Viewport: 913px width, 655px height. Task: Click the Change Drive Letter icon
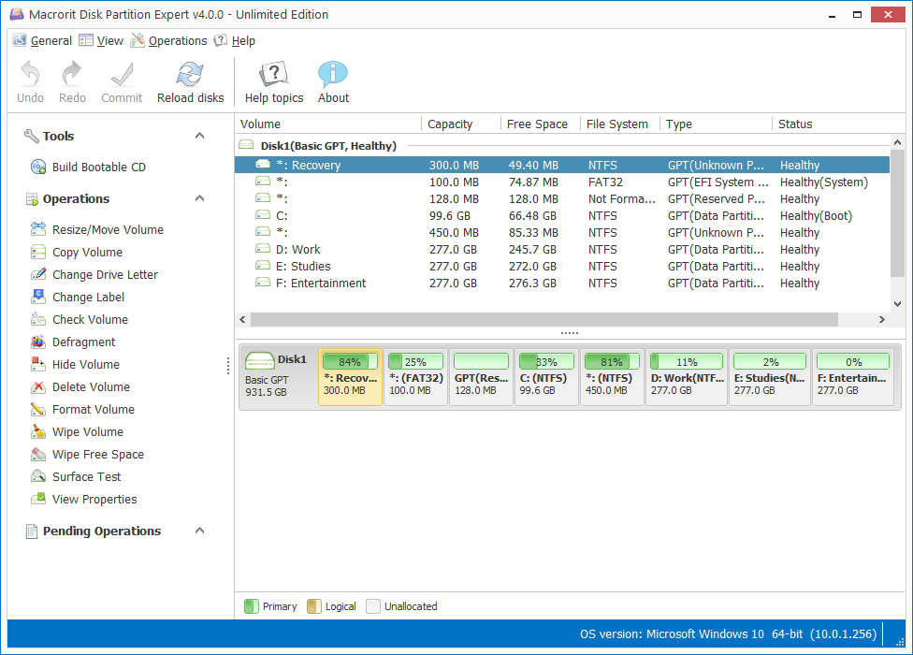tap(38, 274)
